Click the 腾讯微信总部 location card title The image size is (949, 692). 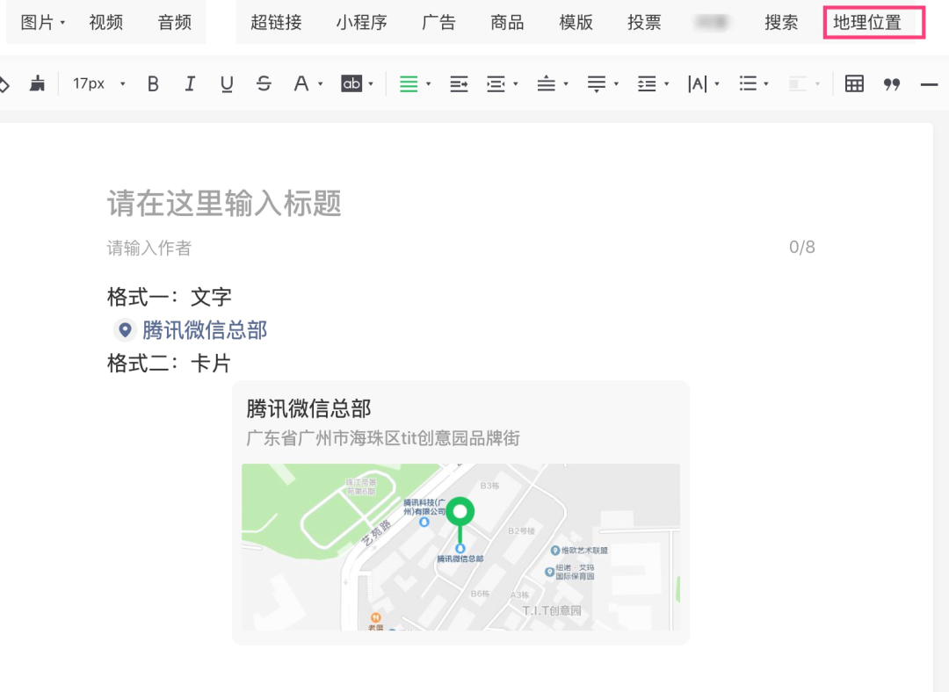[x=308, y=409]
